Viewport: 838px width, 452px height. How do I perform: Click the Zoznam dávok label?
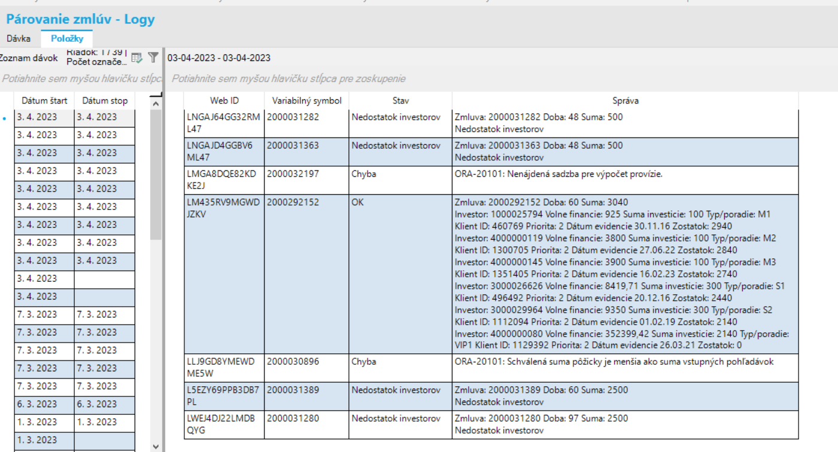tap(29, 58)
